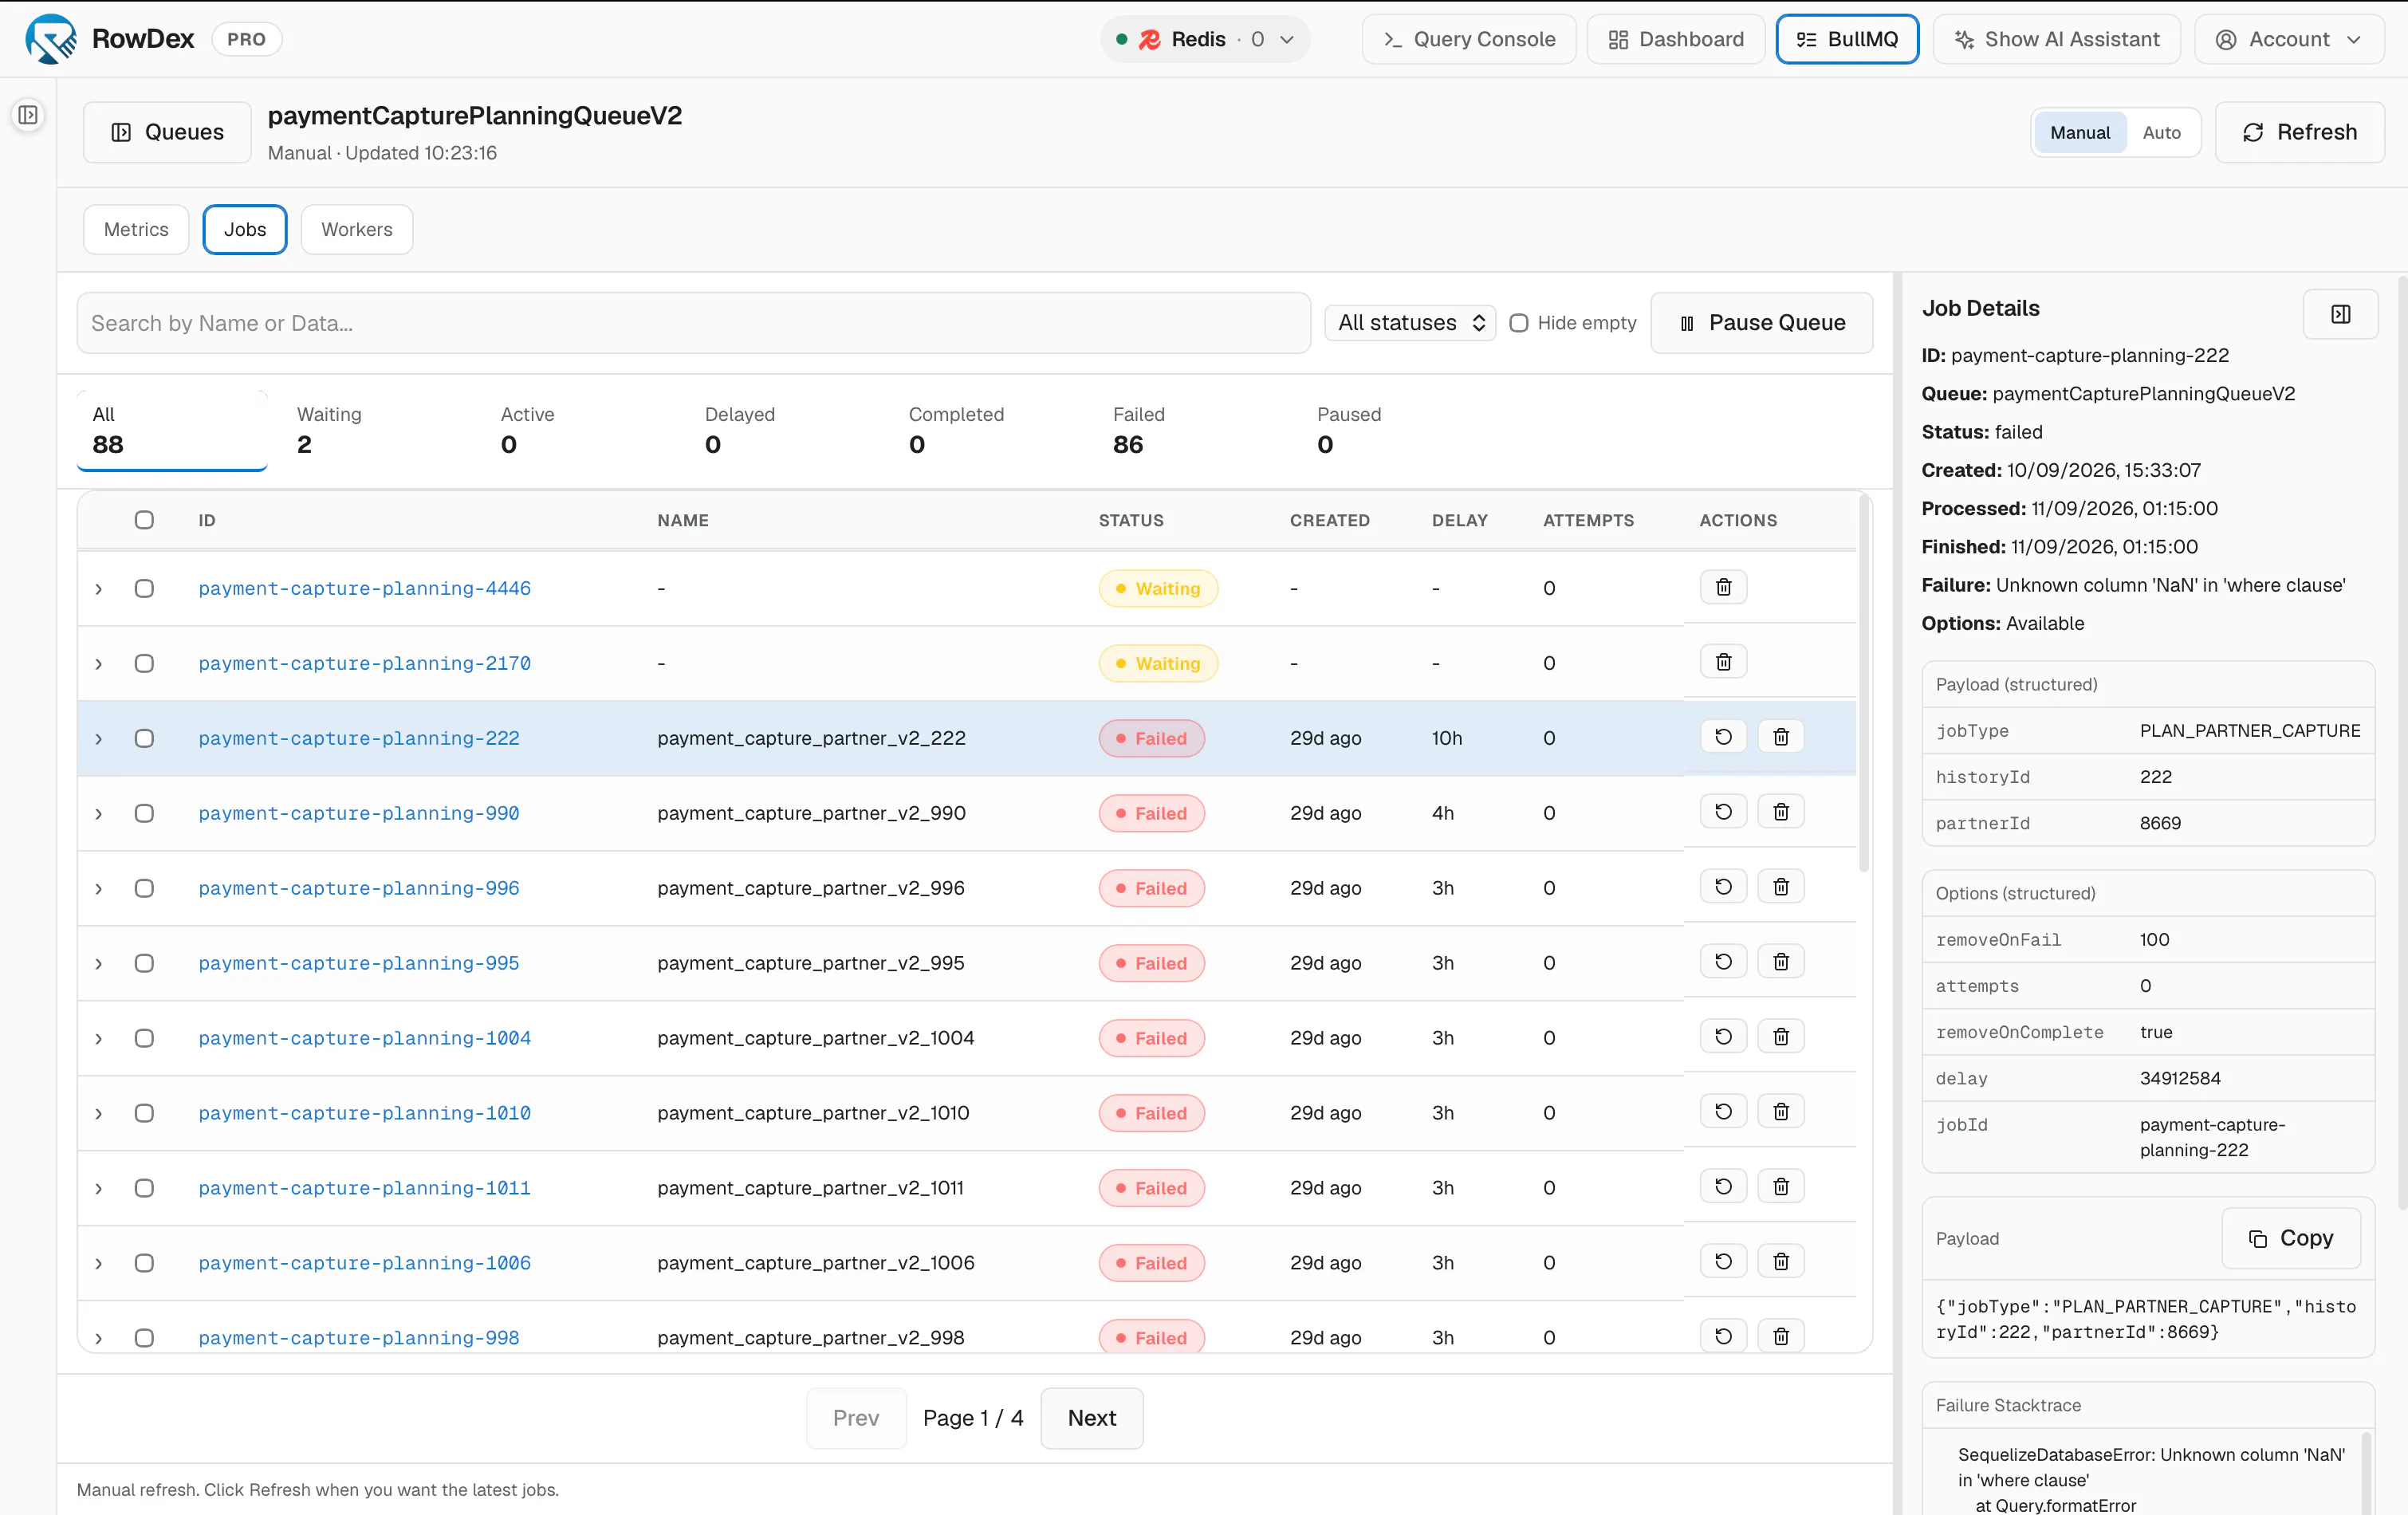This screenshot has height=1515, width=2408.
Task: Check the select-all jobs header checkbox
Action: point(144,520)
